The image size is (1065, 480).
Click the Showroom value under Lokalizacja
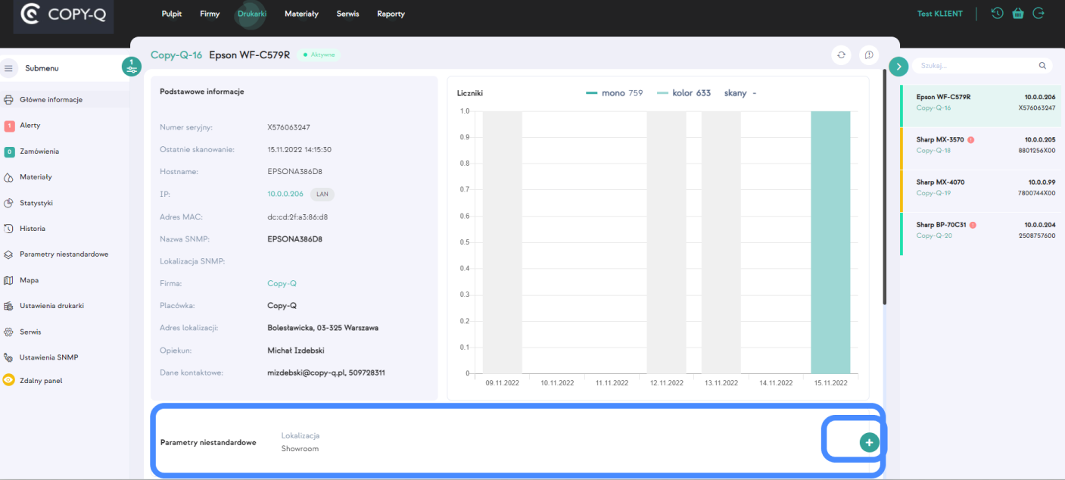click(300, 449)
